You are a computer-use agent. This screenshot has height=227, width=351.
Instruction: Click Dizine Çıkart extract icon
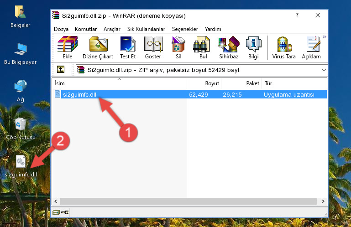coord(98,47)
